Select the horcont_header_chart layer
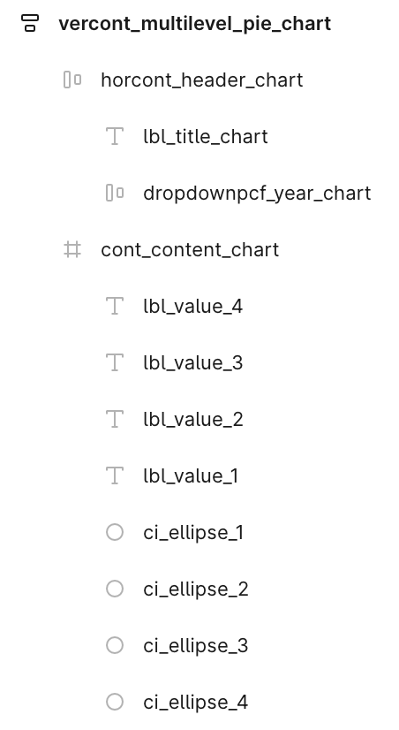This screenshot has height=730, width=399. [x=202, y=80]
